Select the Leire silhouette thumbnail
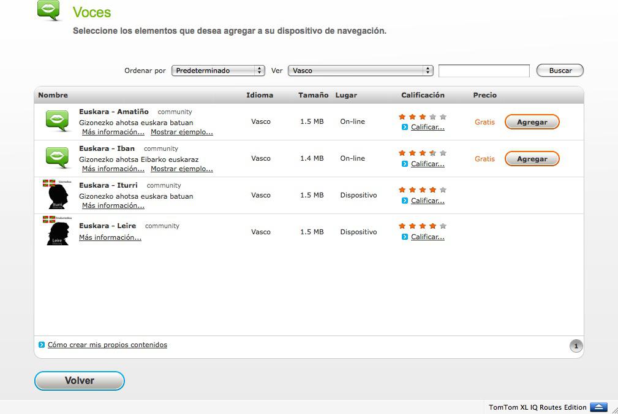Viewport: 618px width, 414px height. (58, 231)
